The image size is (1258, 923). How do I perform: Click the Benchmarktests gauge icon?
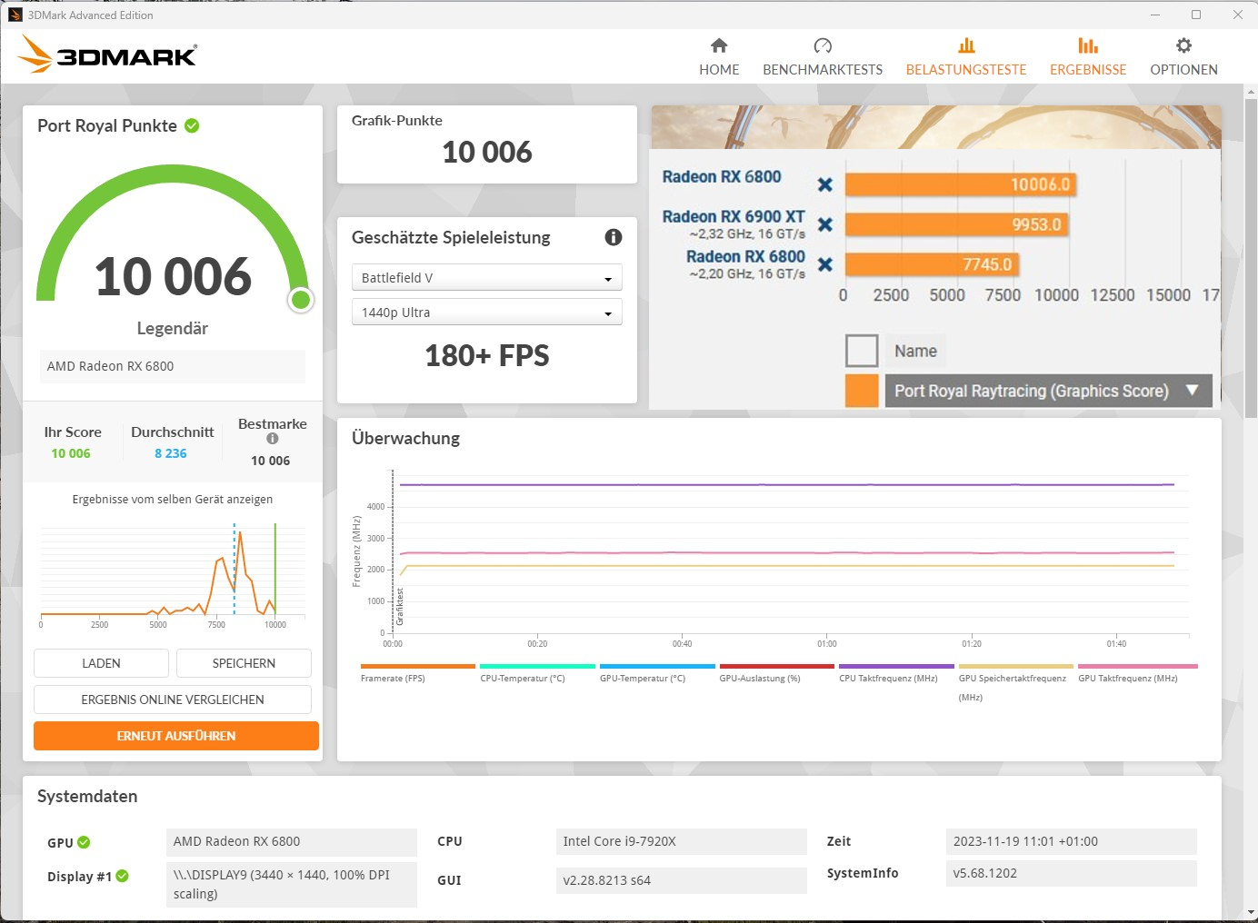point(823,45)
